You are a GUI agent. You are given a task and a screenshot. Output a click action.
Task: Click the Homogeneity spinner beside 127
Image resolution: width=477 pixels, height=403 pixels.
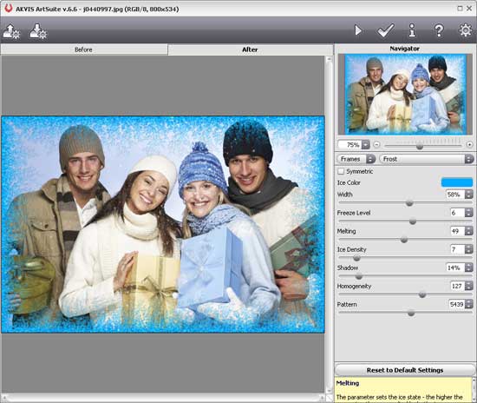[469, 286]
